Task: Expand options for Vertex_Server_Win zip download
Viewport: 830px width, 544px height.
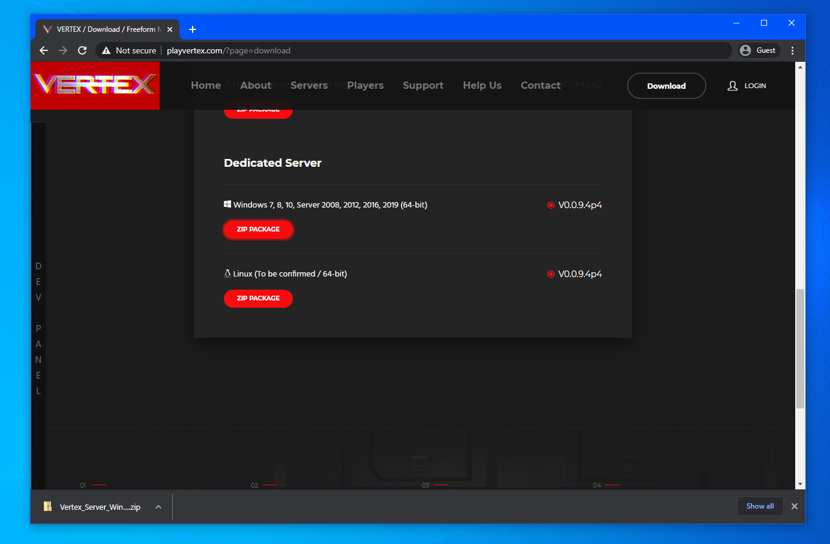Action: (x=158, y=507)
